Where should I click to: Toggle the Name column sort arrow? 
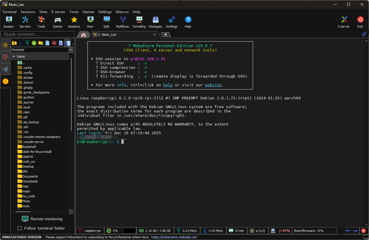(14, 56)
